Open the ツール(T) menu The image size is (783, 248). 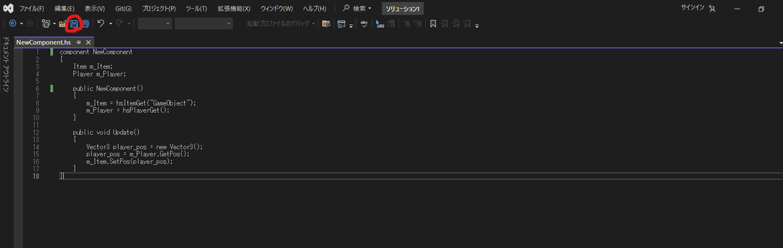(196, 9)
